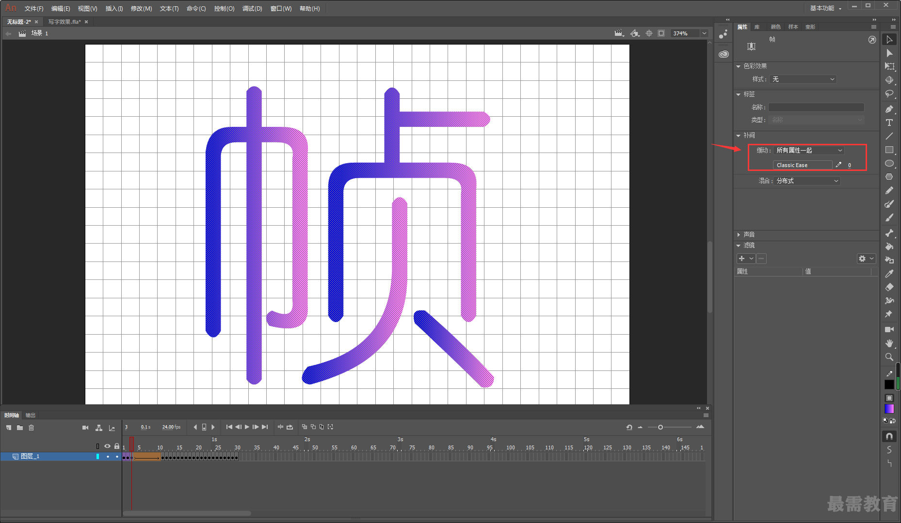The height and width of the screenshot is (523, 901).
Task: Go to the first frame
Action: click(x=229, y=427)
